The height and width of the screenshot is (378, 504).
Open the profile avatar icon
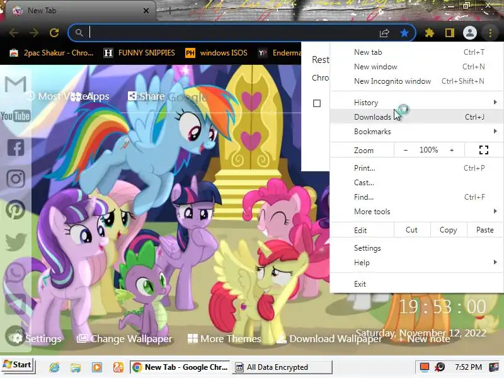(469, 33)
